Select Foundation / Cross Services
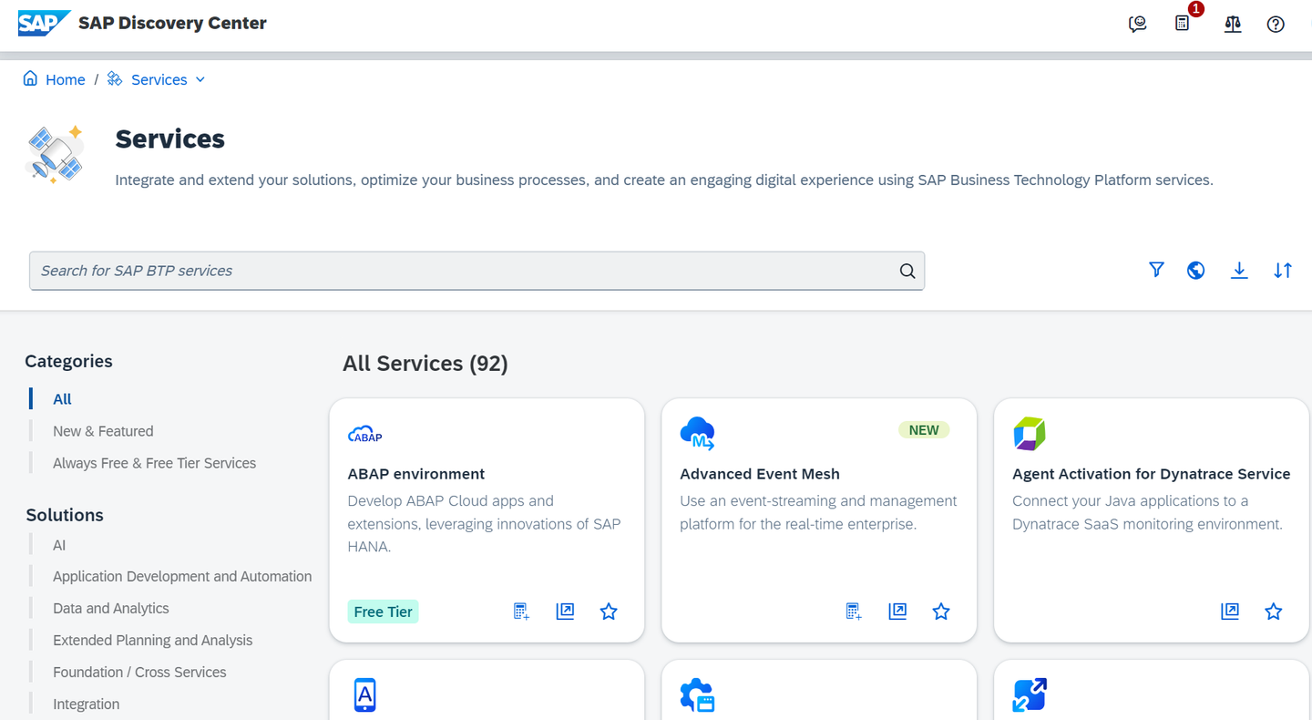 click(x=139, y=673)
